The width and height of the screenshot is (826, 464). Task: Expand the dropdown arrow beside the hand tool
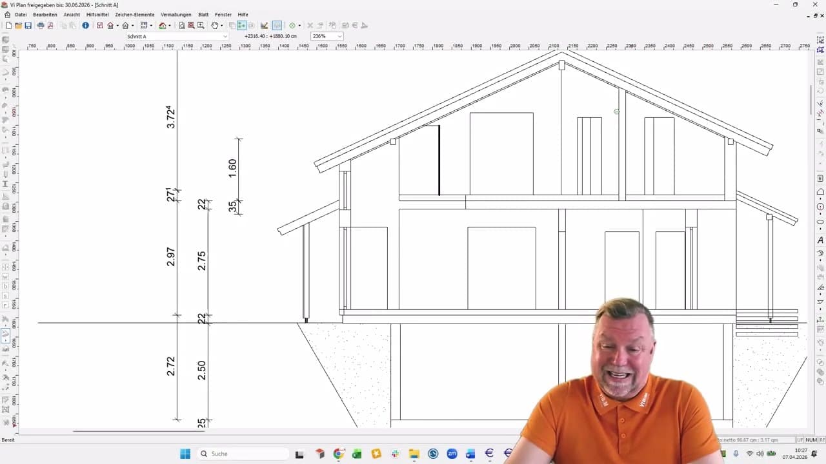[221, 26]
